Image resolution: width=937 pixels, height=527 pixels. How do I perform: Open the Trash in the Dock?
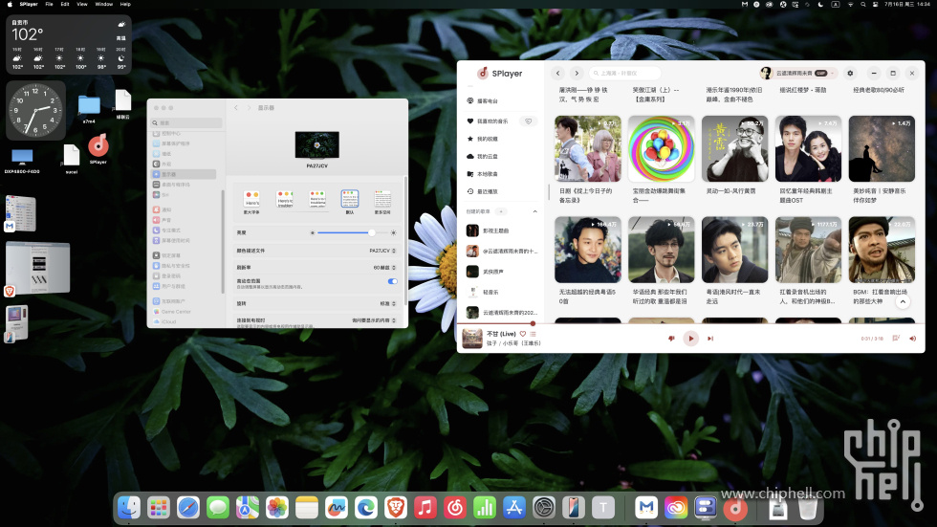[x=808, y=508]
